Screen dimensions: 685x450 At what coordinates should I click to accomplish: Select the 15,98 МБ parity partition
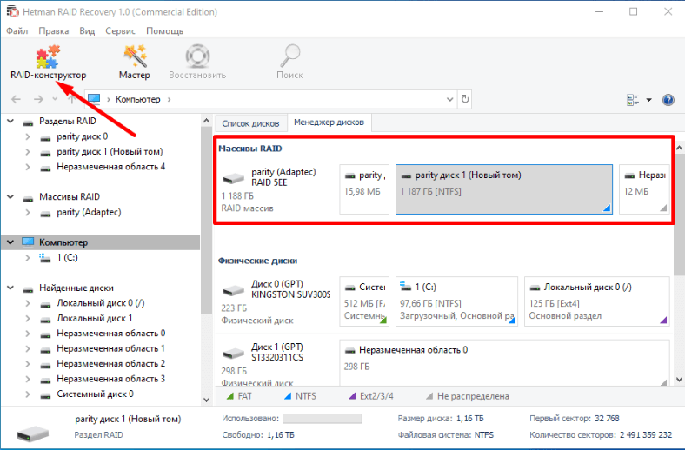(364, 189)
